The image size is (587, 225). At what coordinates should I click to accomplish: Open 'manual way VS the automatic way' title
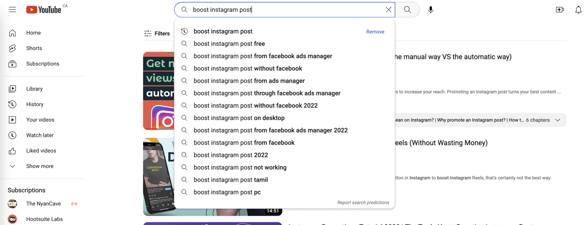(453, 57)
